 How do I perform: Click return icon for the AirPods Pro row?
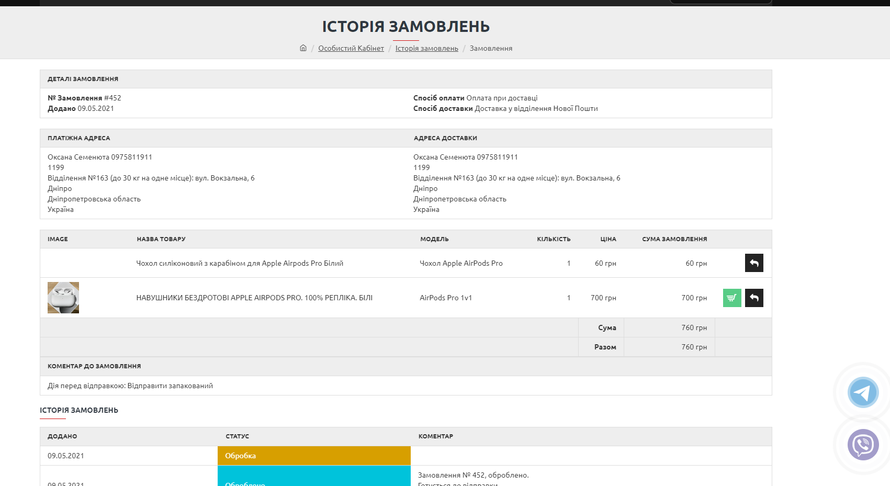point(754,298)
